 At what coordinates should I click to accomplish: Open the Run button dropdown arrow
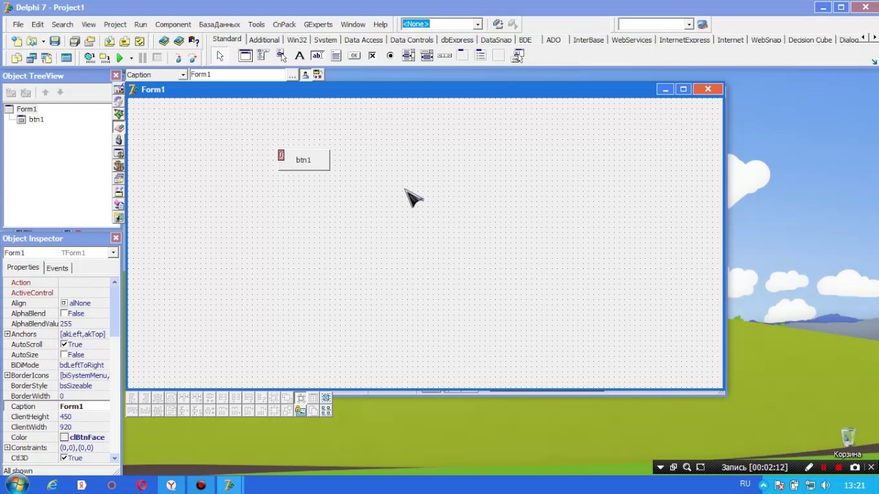[130, 58]
